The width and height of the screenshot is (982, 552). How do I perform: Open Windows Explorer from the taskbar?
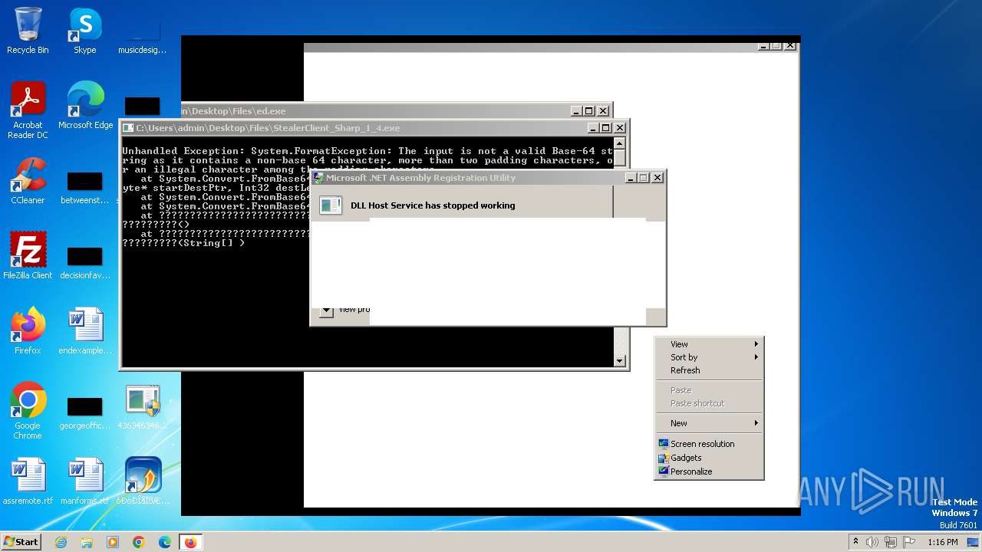pos(87,542)
